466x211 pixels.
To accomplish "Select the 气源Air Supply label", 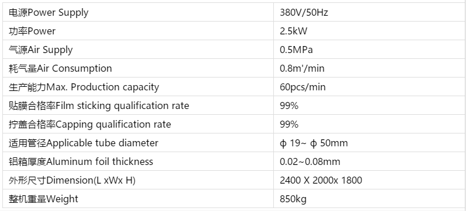I will [40, 50].
